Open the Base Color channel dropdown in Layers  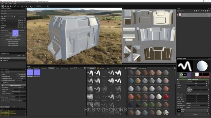pos(180,11)
